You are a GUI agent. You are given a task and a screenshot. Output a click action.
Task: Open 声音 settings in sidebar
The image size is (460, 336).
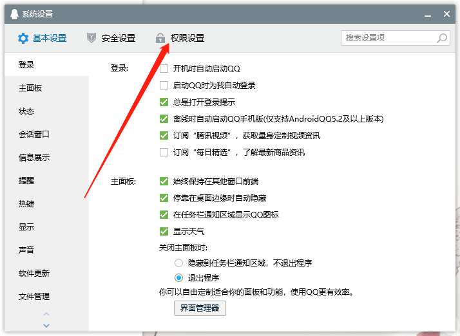click(x=46, y=250)
